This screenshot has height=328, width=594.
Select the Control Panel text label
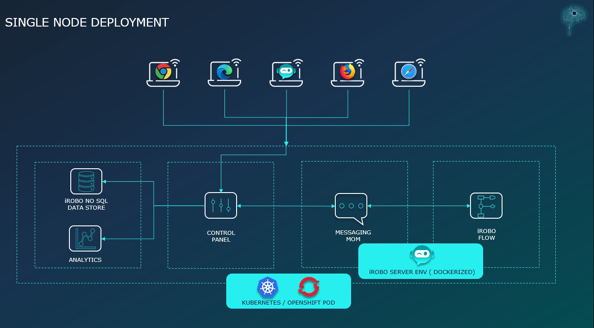[221, 236]
